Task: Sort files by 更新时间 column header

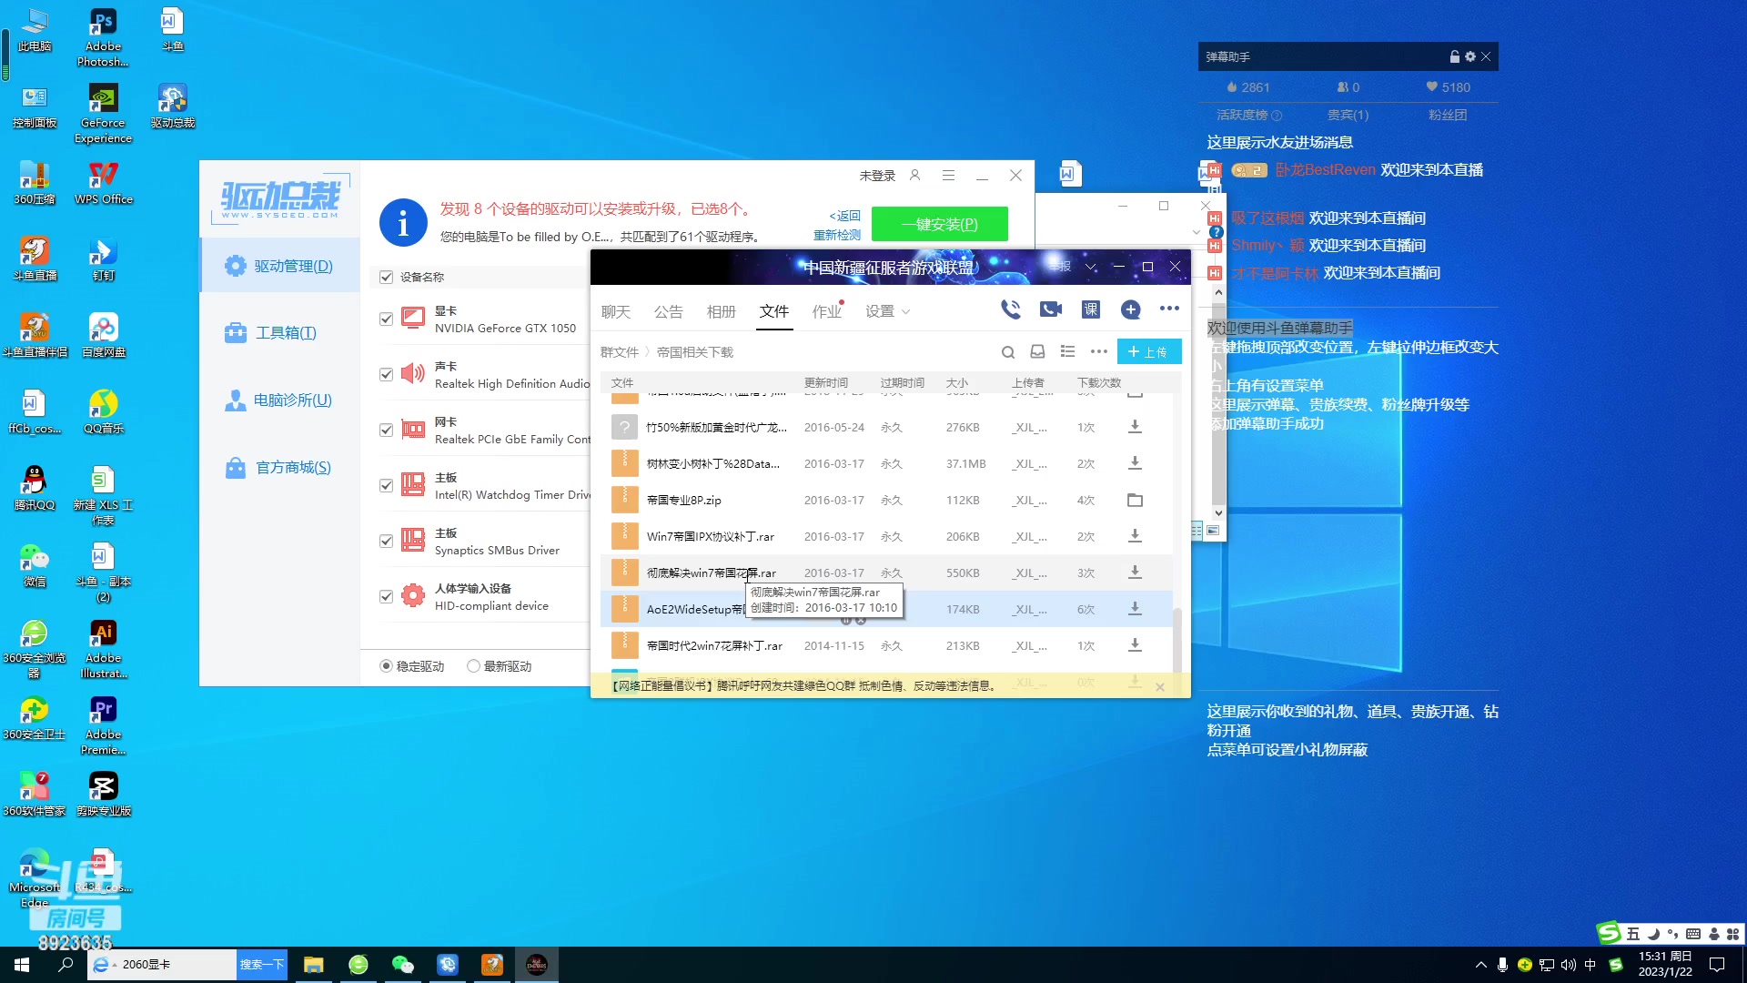Action: pos(825,382)
